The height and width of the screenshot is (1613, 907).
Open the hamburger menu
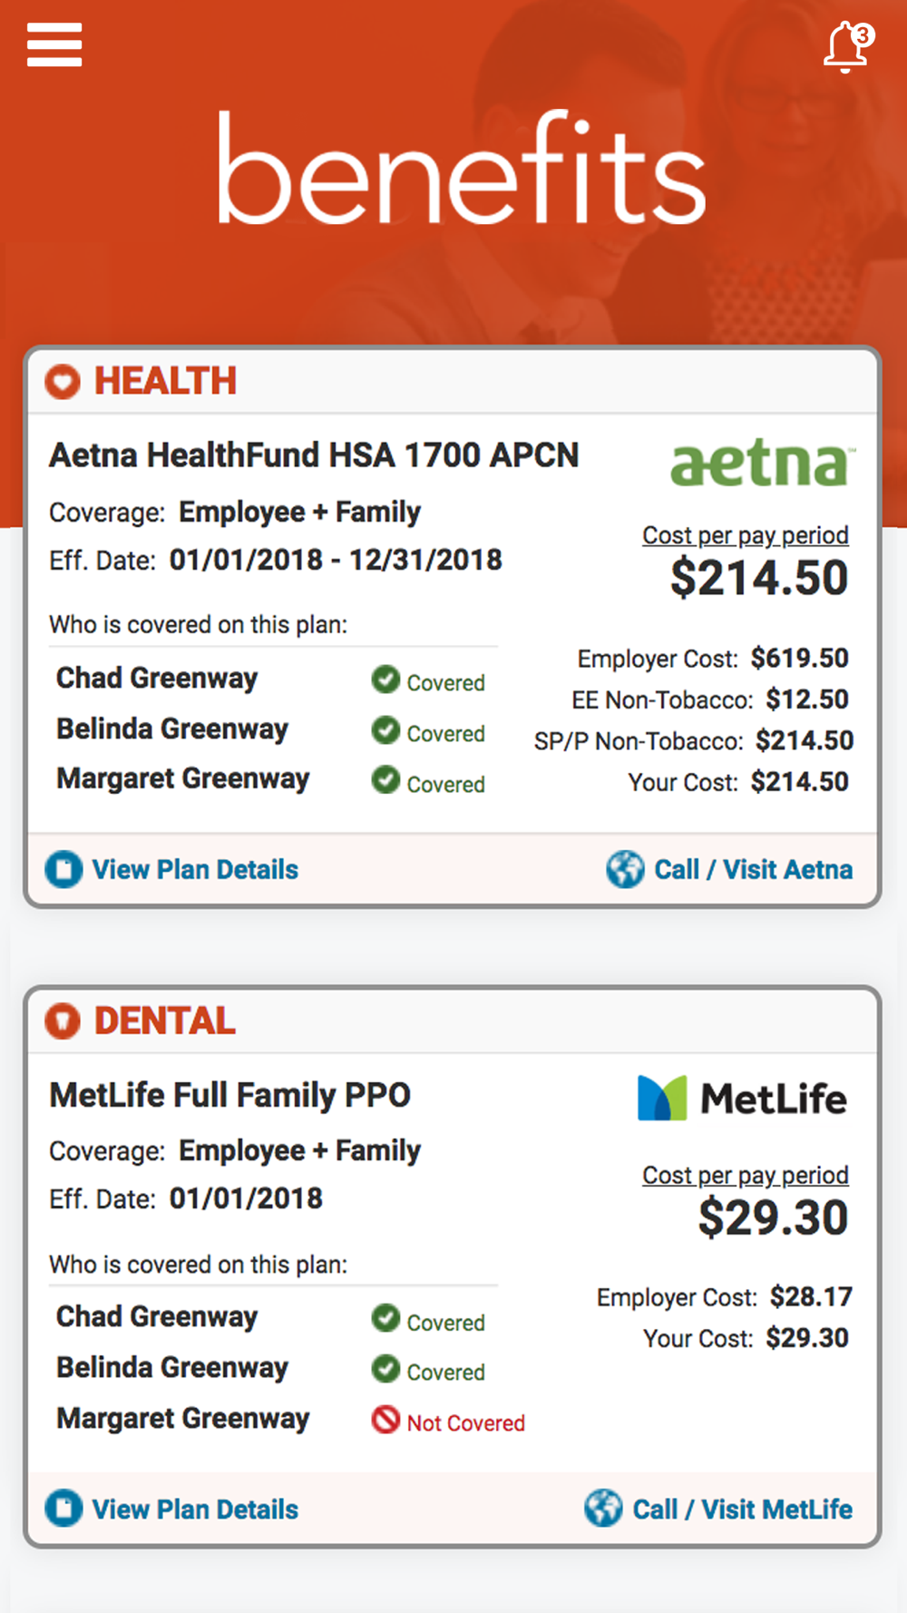pyautogui.click(x=54, y=44)
